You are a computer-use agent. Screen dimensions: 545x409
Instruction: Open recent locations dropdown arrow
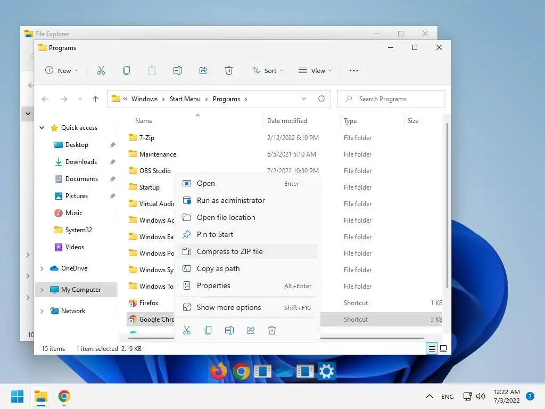point(80,99)
